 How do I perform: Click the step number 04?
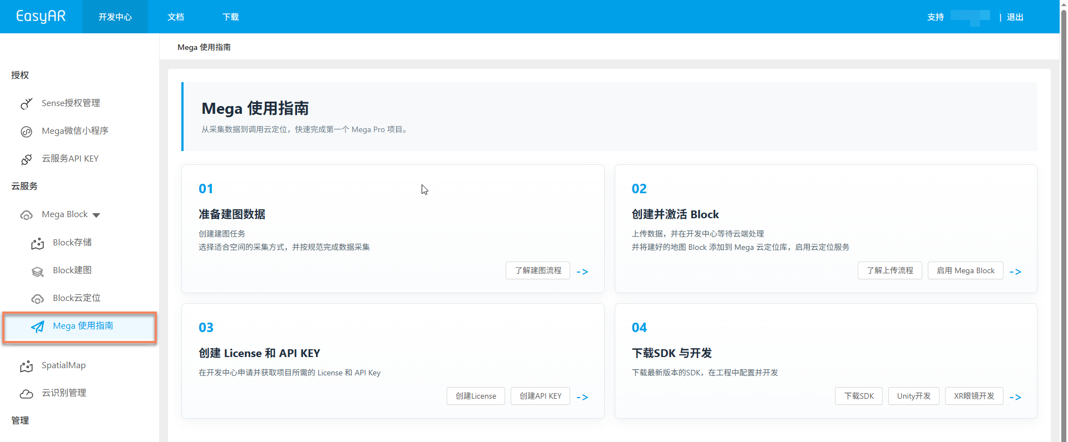(639, 328)
